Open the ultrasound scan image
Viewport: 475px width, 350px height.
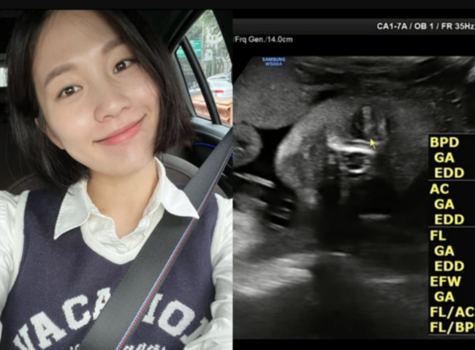(354, 179)
